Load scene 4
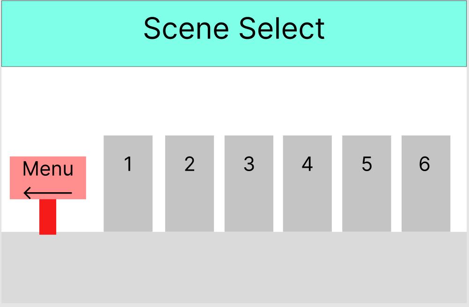The width and height of the screenshot is (469, 307). pos(308,183)
